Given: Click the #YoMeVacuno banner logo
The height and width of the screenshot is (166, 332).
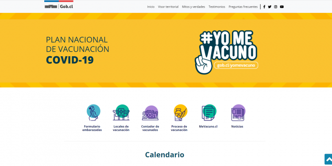Looking at the screenshot, I should click(226, 52).
